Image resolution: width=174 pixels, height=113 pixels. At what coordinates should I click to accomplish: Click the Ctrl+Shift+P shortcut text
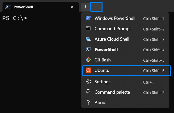[x=154, y=93]
